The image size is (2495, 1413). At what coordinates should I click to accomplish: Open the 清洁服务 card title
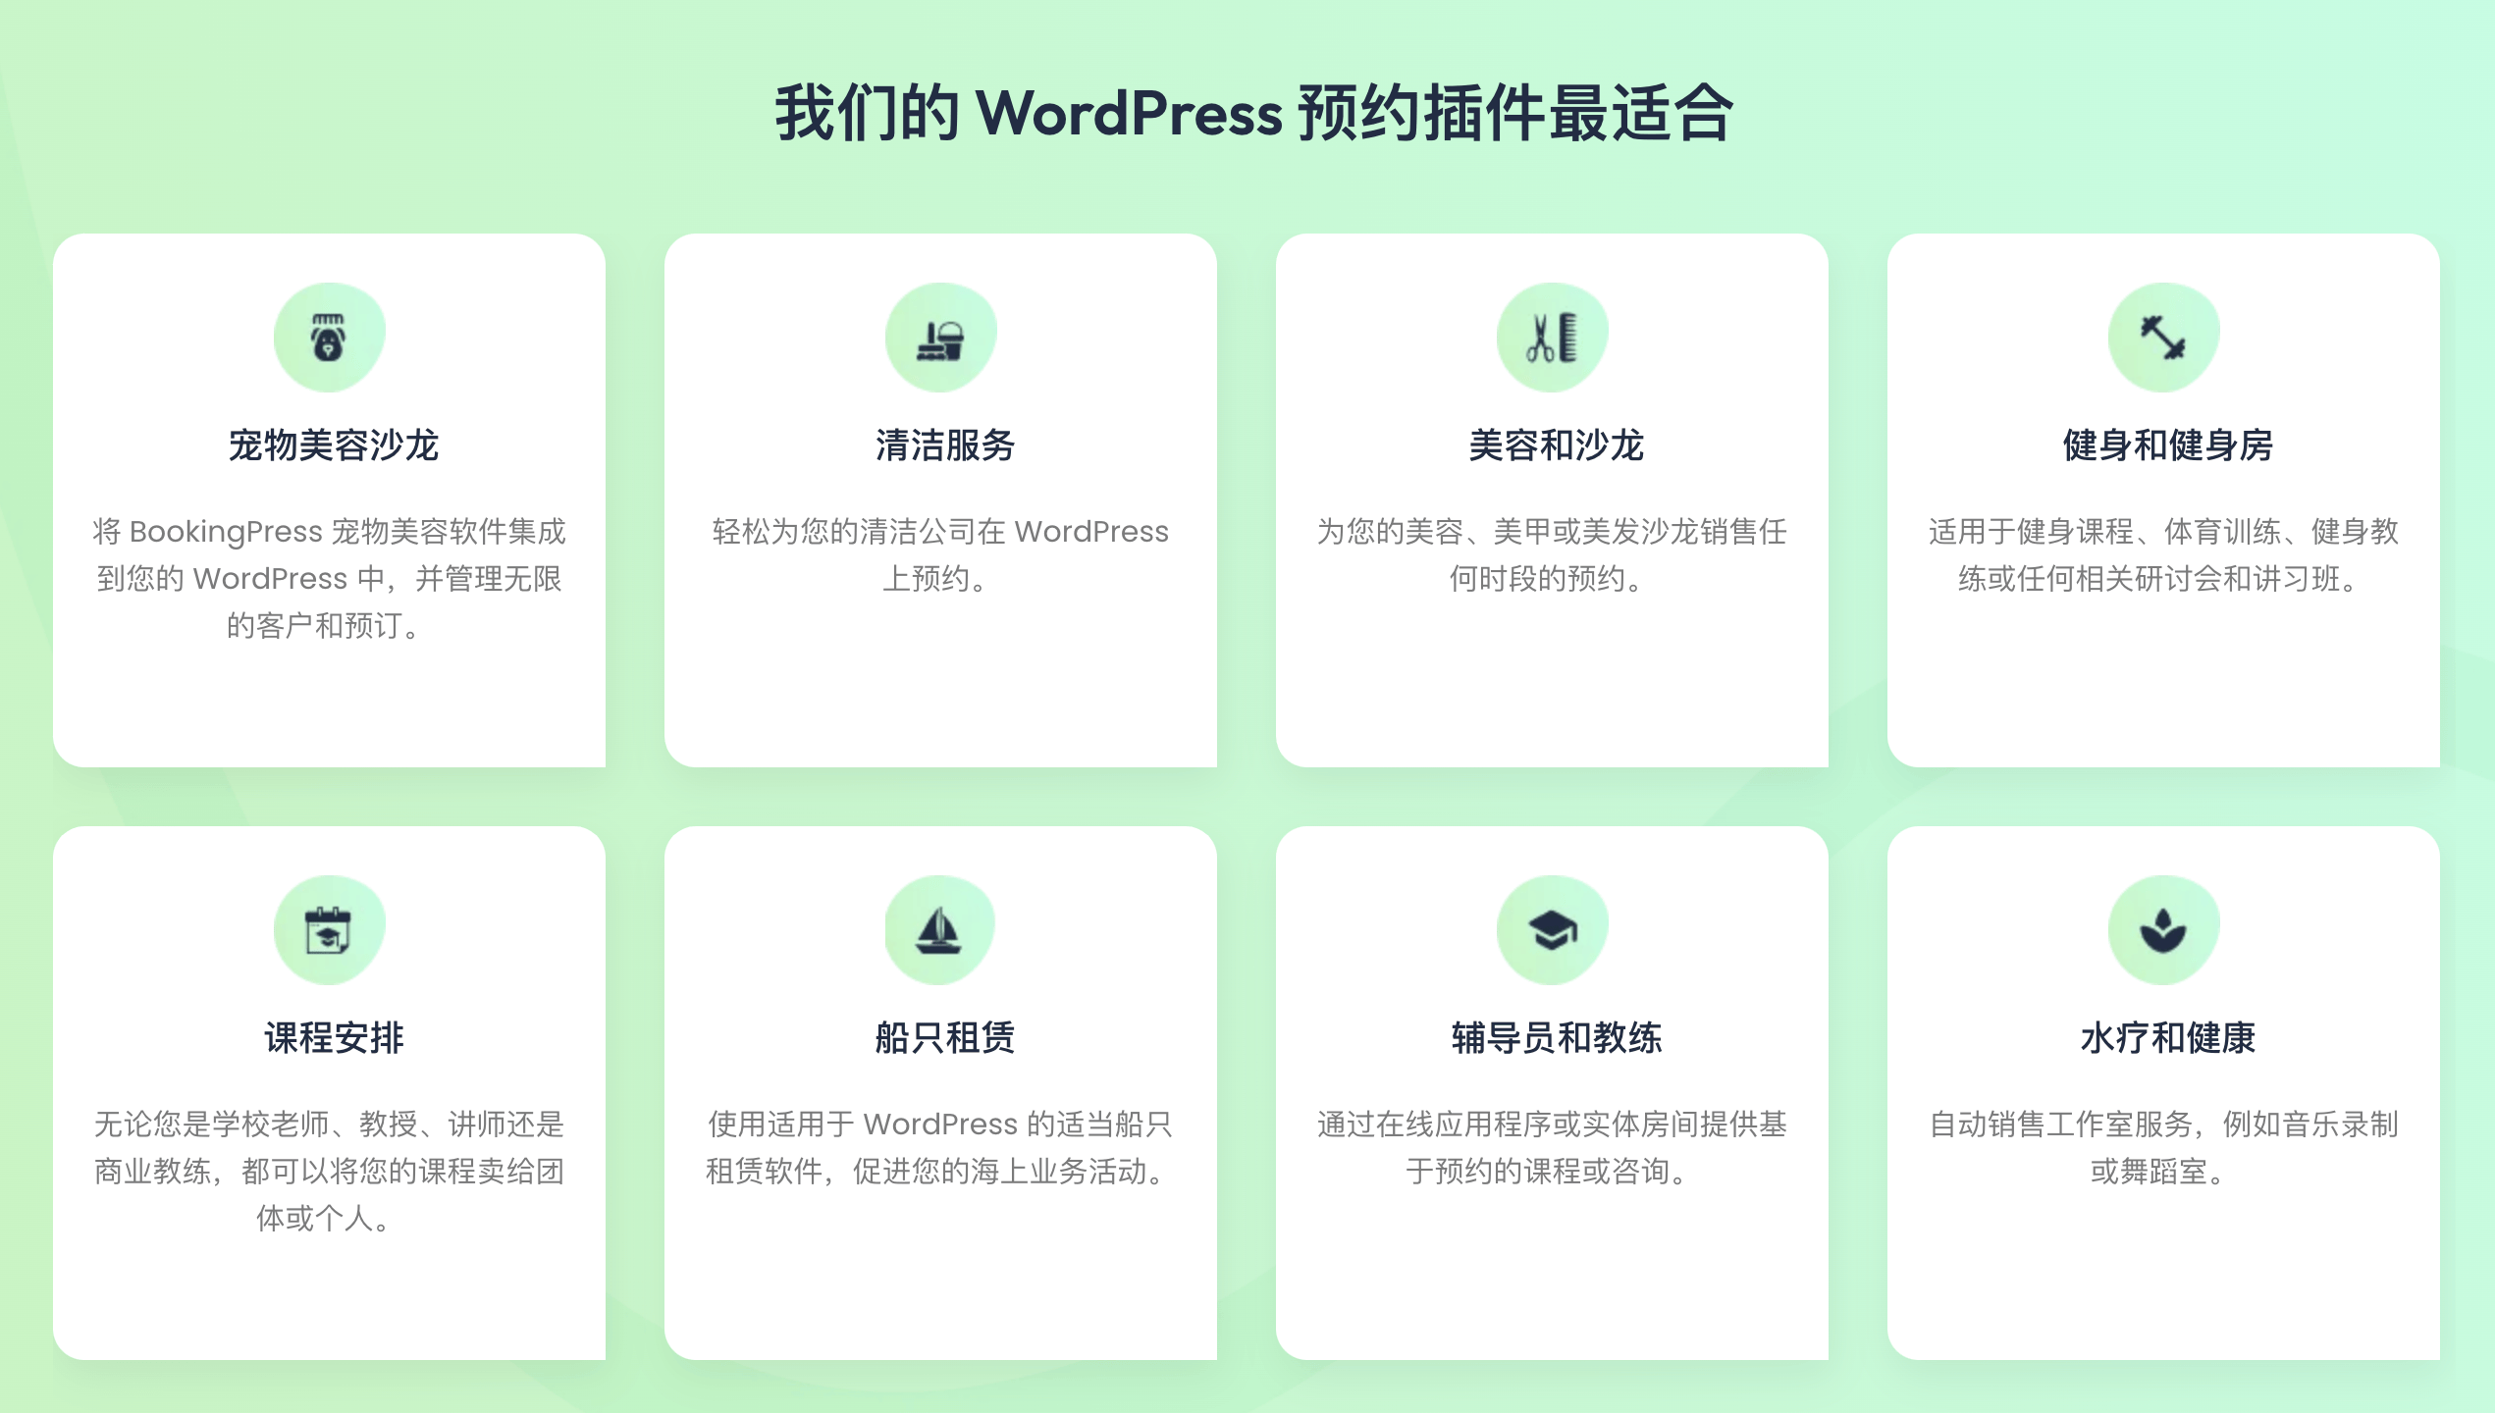[x=944, y=445]
